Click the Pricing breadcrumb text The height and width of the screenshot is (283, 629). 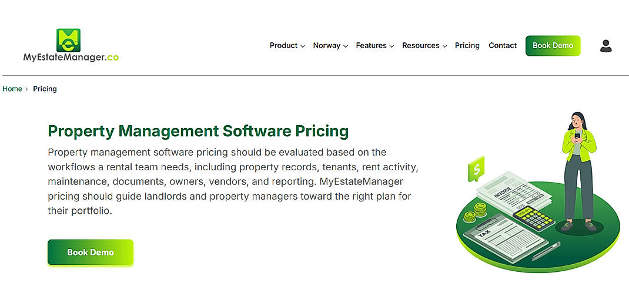tap(45, 89)
